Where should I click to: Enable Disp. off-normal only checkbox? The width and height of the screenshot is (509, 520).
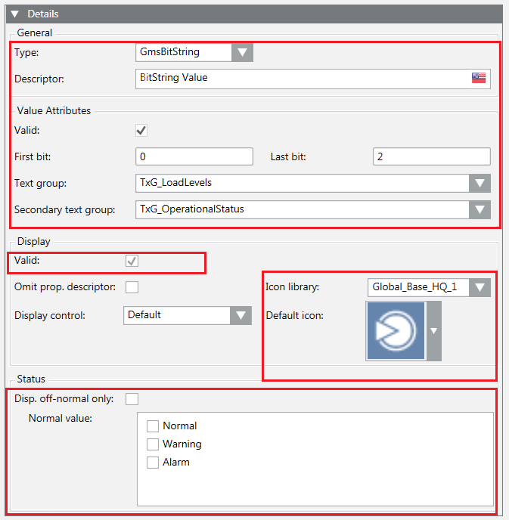pyautogui.click(x=132, y=398)
